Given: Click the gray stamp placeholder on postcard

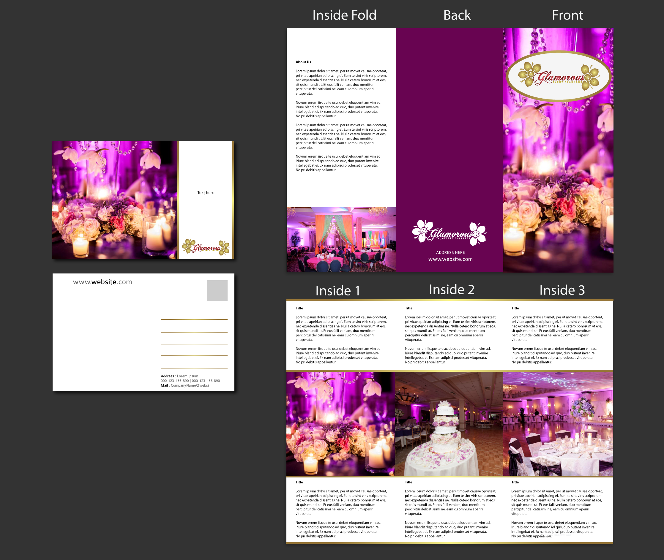Looking at the screenshot, I should 217,290.
